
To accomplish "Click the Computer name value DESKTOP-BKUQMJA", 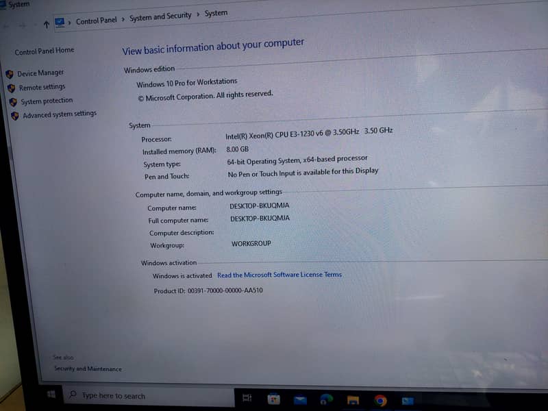I will (260, 206).
